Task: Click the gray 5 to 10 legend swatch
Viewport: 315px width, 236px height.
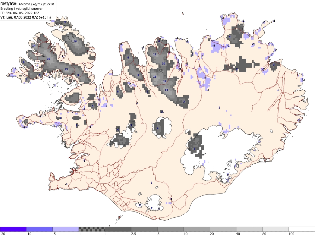Action: (170, 229)
